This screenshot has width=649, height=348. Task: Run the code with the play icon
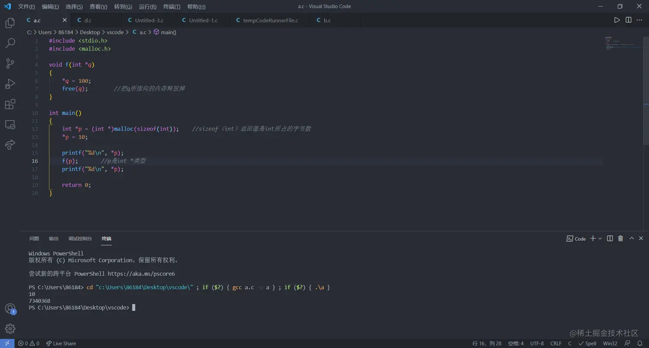click(617, 20)
